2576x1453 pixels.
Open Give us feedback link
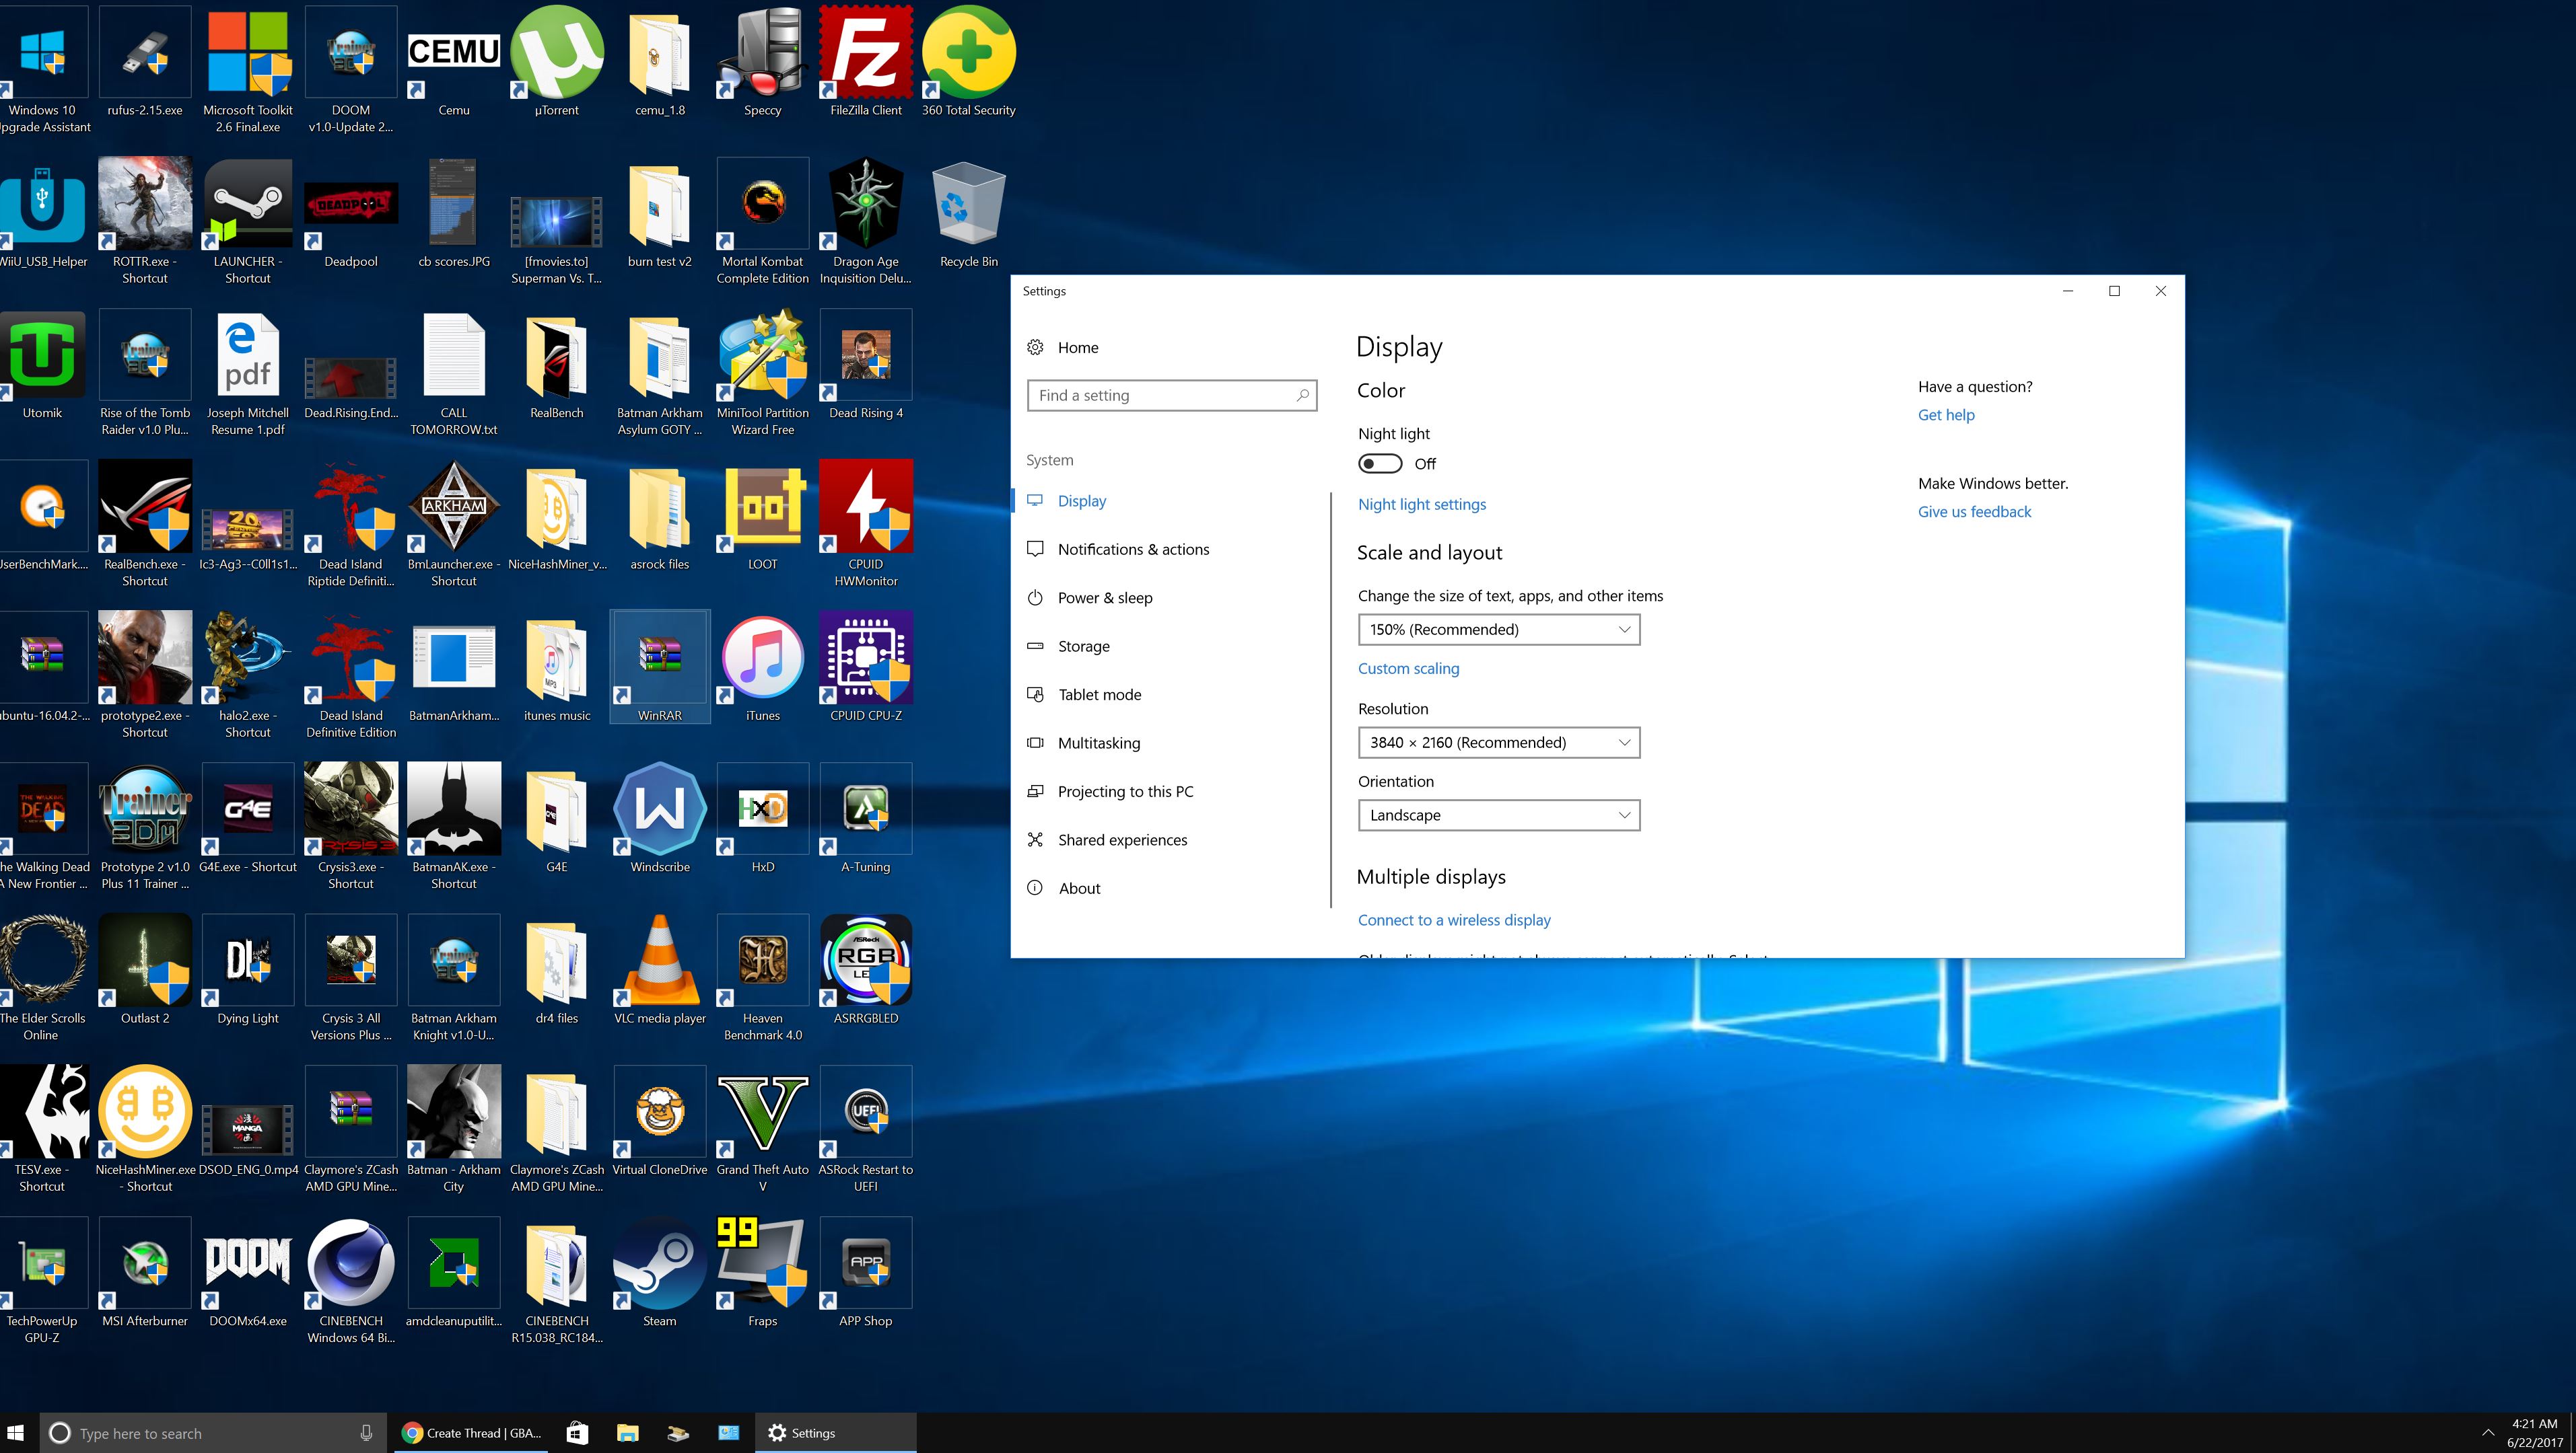(1974, 512)
